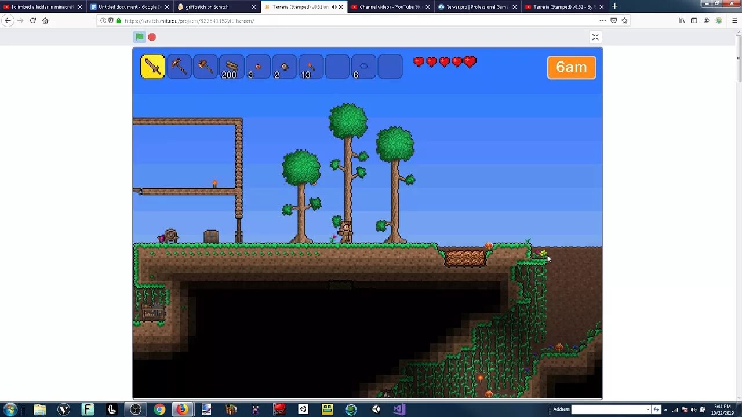Go back in browser history
Screen dimensions: 742x417
click(x=8, y=20)
